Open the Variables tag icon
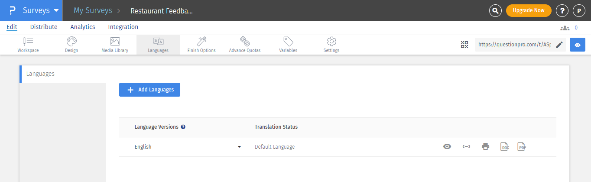 click(x=288, y=42)
